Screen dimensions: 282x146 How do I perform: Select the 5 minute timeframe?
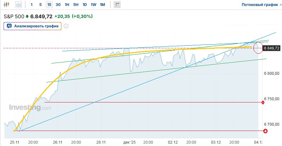click(40, 5)
